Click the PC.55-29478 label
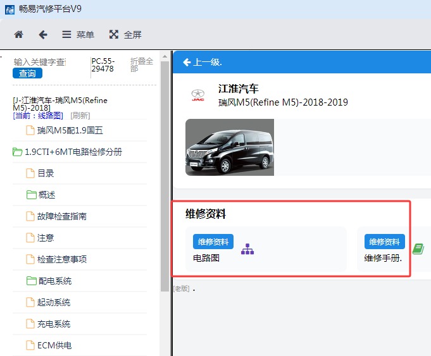Screen dimensions: 431x356 click(x=103, y=65)
